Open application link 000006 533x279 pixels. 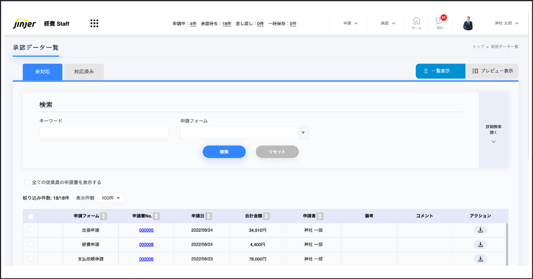click(x=146, y=259)
